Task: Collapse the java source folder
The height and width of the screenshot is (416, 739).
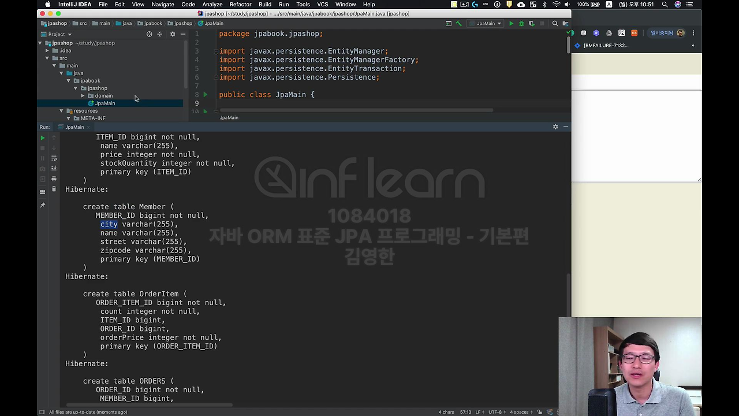Action: point(61,73)
